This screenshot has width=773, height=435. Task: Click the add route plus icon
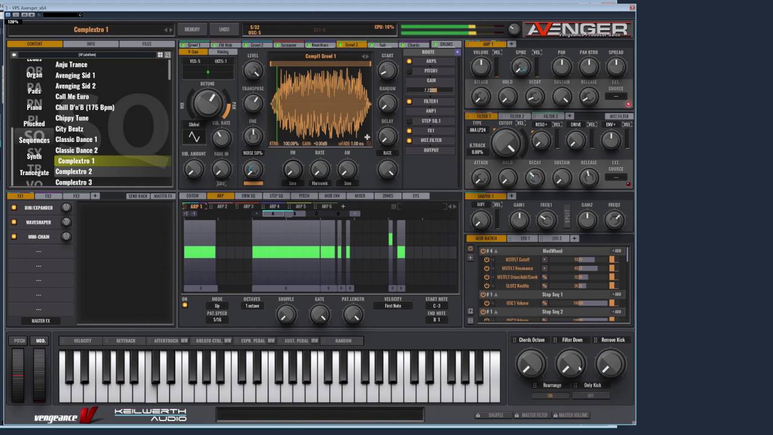(457, 52)
